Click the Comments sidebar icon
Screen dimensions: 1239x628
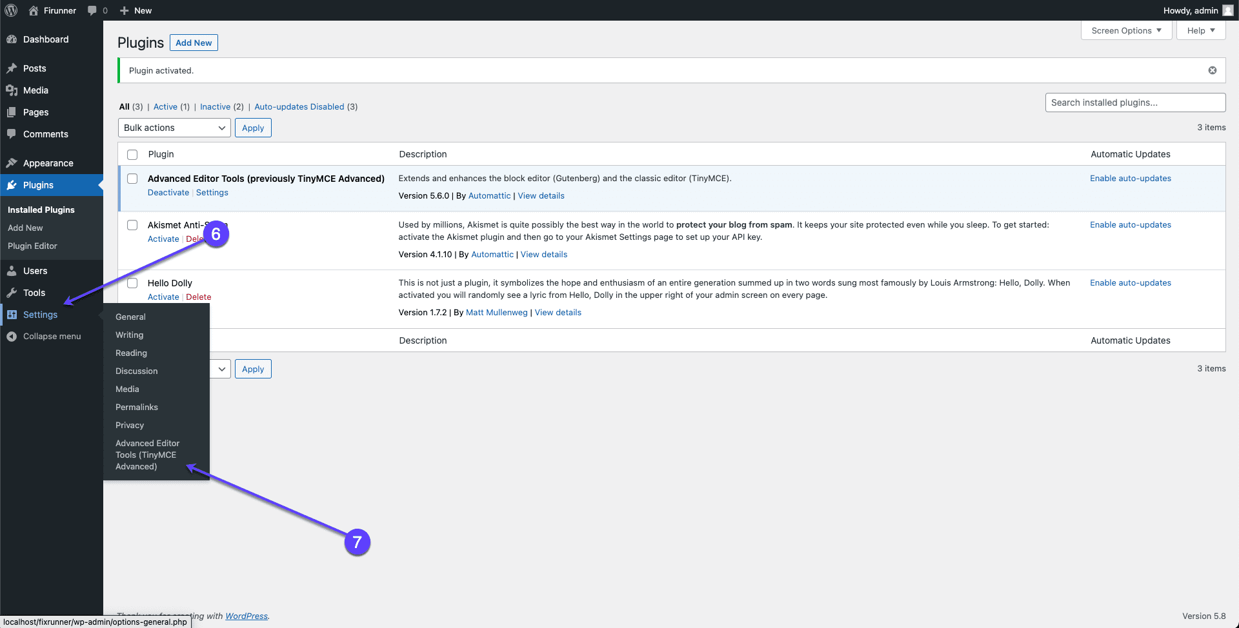12,134
